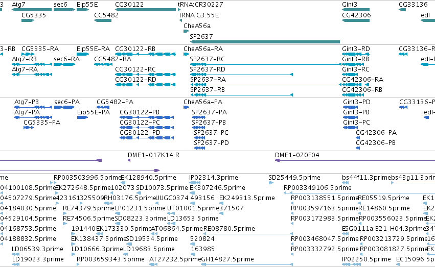Select the tRNA:CR30227 gene label
Viewport: 435px width, 267px height.
(200, 5)
